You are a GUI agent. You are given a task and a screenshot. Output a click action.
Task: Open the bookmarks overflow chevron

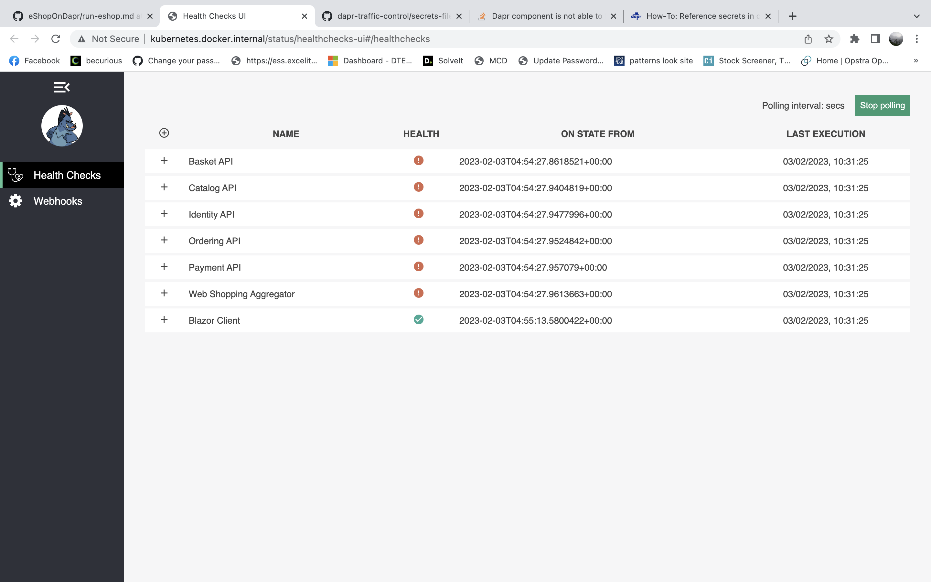[915, 61]
